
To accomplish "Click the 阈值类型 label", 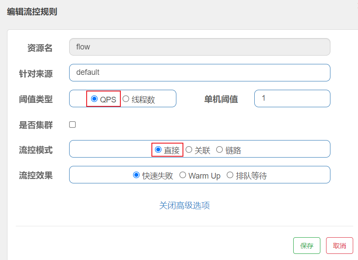I will 35,99.
